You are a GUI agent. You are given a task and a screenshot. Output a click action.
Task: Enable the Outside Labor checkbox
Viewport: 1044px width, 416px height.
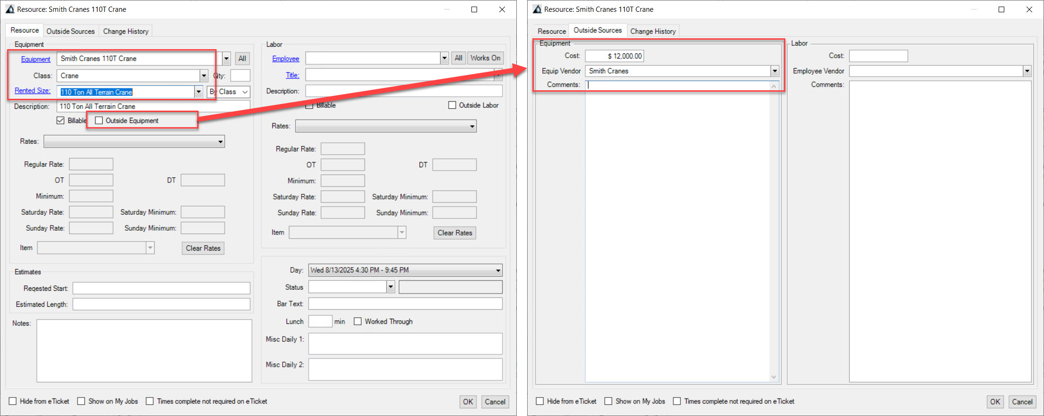tap(452, 105)
